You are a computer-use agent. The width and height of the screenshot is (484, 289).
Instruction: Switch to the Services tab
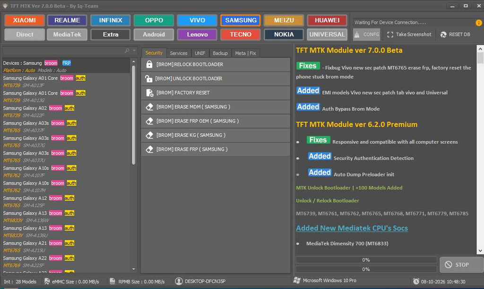tap(178, 53)
